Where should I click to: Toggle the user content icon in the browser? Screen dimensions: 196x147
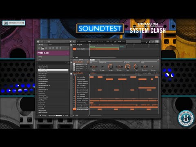click(68, 48)
